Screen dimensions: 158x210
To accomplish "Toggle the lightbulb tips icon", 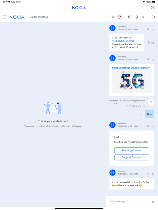I will pyautogui.click(x=120, y=17).
